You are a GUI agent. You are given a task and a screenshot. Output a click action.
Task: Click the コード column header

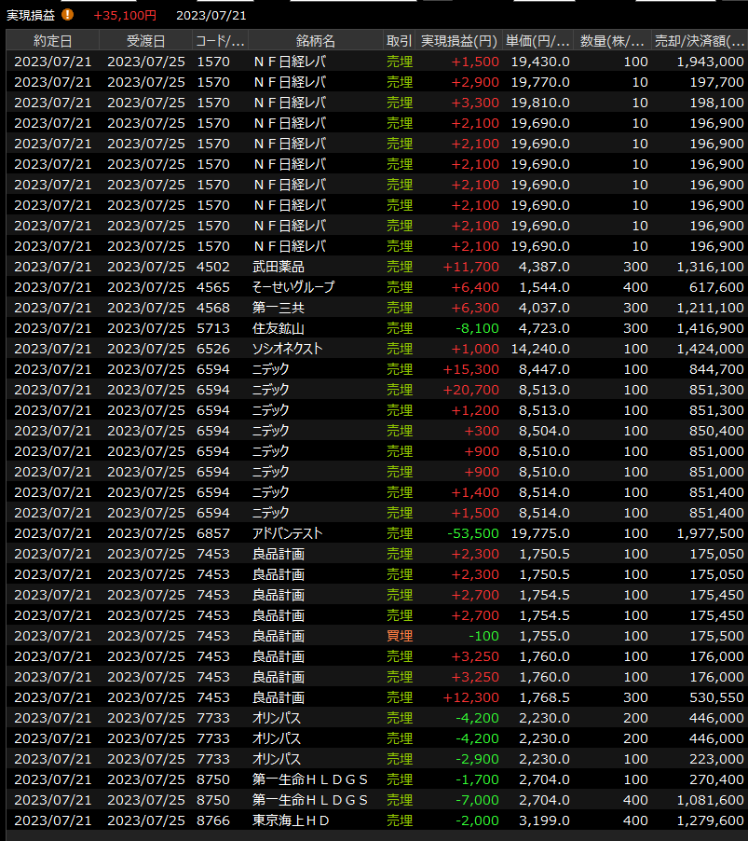[220, 41]
